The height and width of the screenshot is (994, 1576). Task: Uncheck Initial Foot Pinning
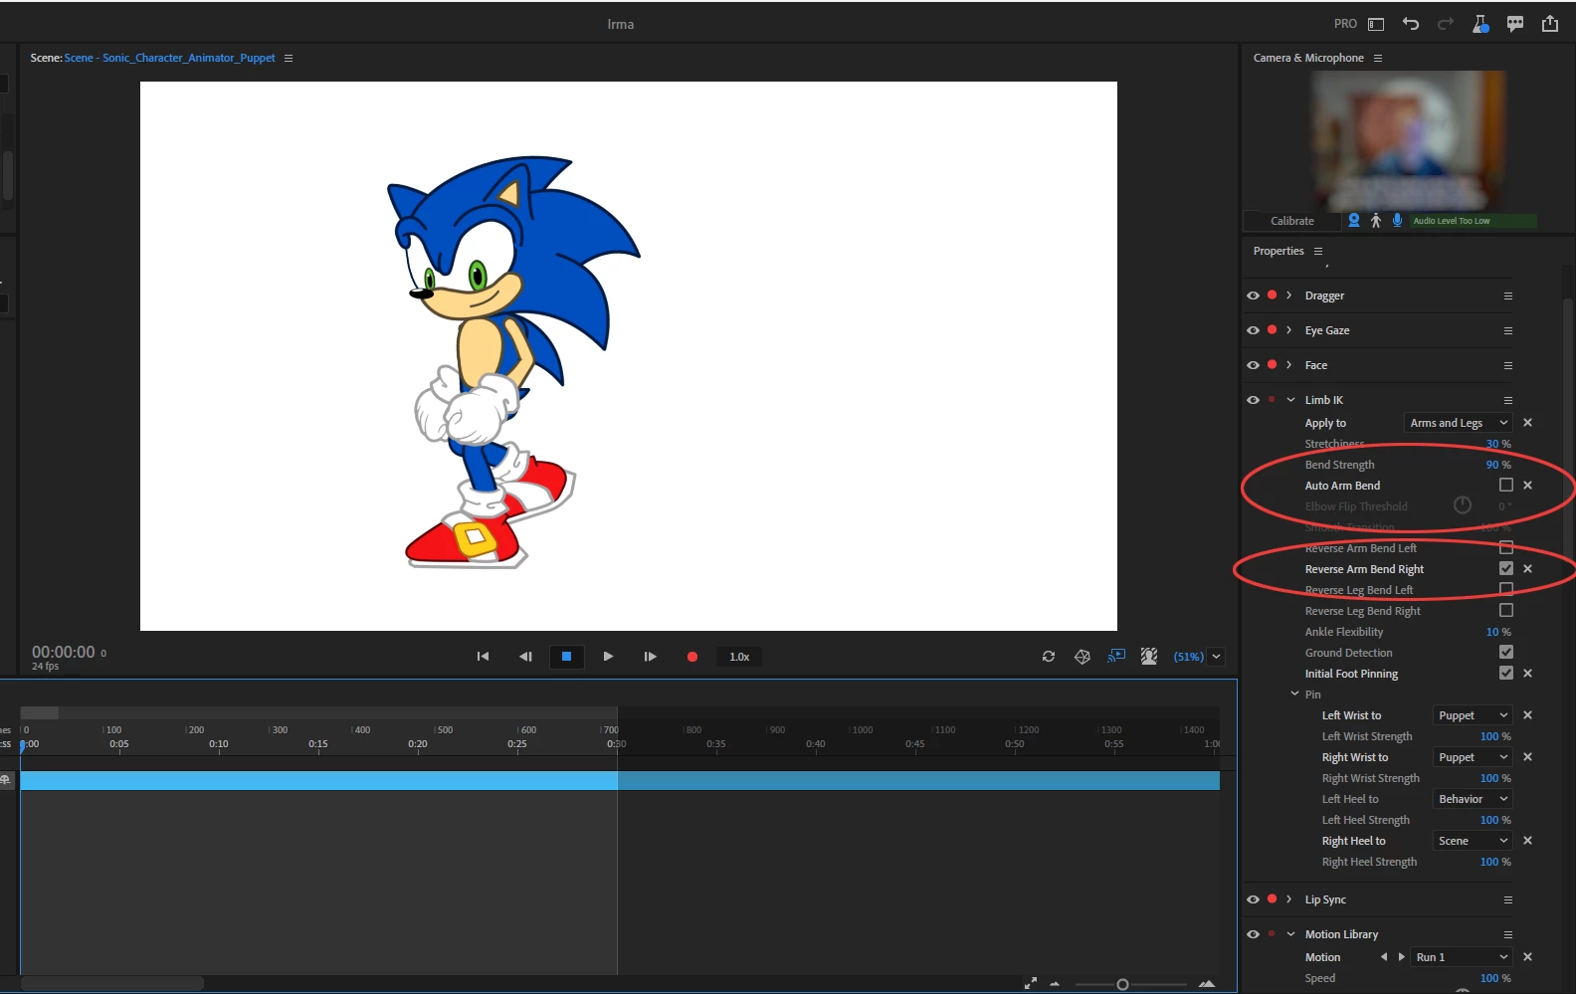coord(1506,673)
